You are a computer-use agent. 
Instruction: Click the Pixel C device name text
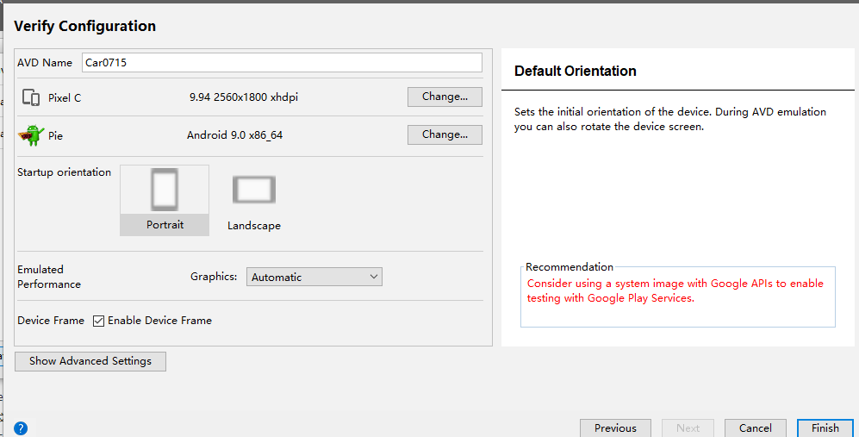coord(65,98)
